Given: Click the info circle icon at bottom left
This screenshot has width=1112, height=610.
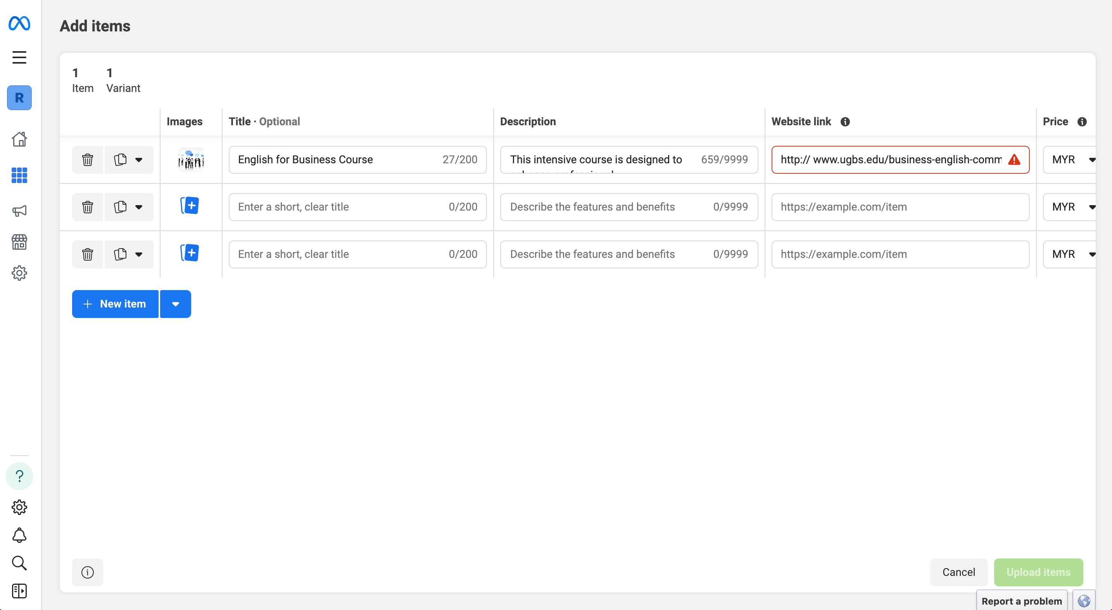Looking at the screenshot, I should pyautogui.click(x=88, y=572).
